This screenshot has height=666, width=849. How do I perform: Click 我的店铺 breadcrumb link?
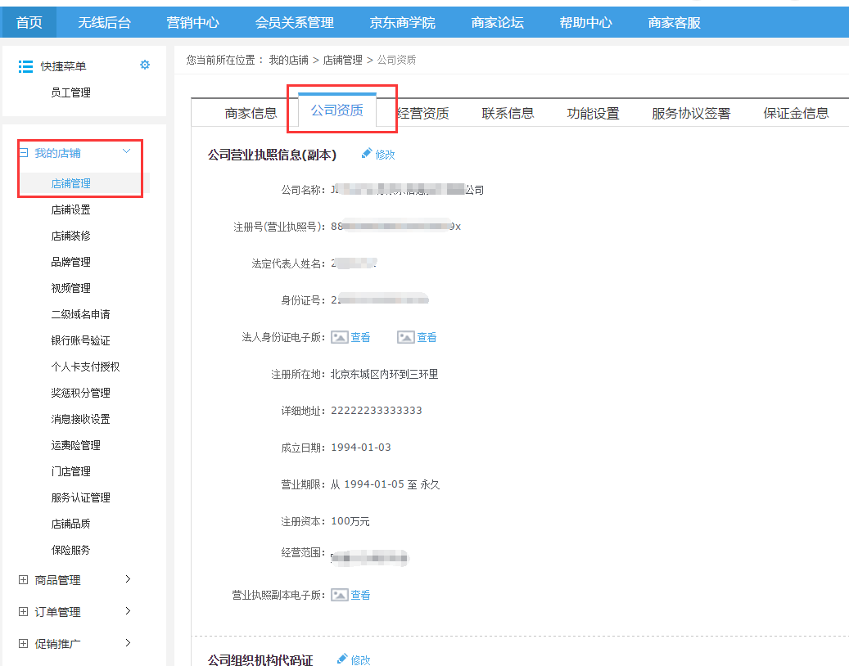(x=288, y=60)
